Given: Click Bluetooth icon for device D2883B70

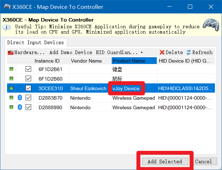Looking at the screenshot, I should coord(20,98).
